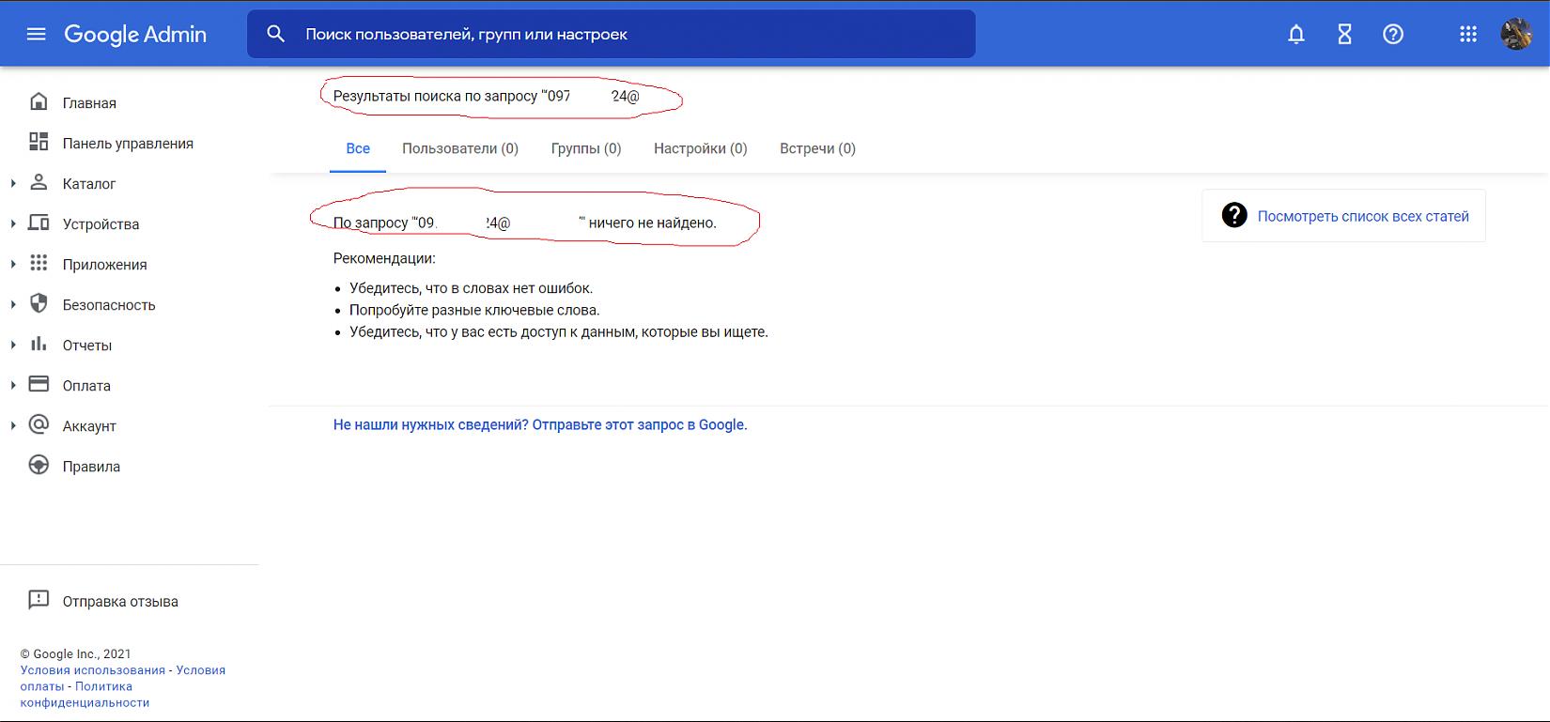Screen dimensions: 1550x722
Task: Open the notifications bell
Action: coord(1296,35)
